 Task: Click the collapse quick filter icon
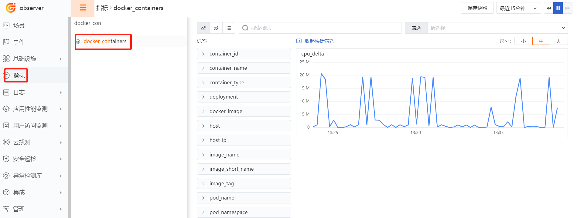[299, 41]
